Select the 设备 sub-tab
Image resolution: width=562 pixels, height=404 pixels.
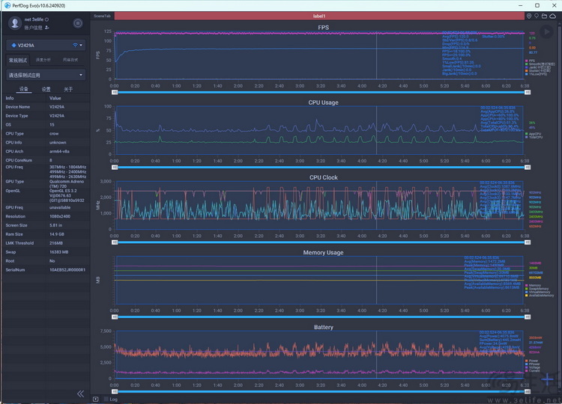(24, 89)
